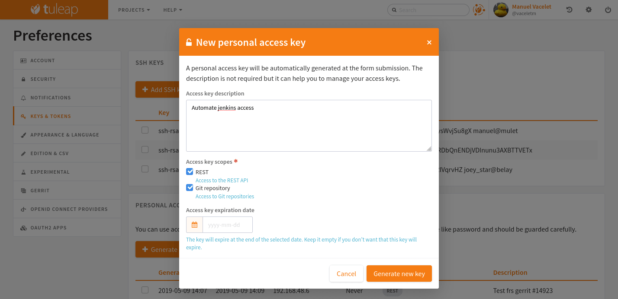Click the wrench icon next to Keys & Tokens

23,116
